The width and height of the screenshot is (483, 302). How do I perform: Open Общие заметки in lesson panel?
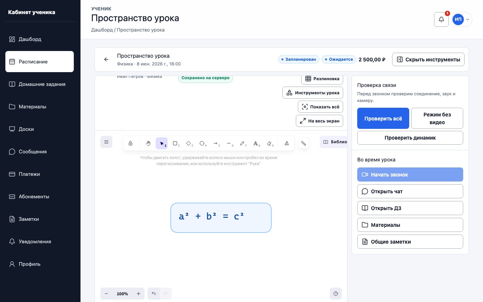click(x=410, y=242)
